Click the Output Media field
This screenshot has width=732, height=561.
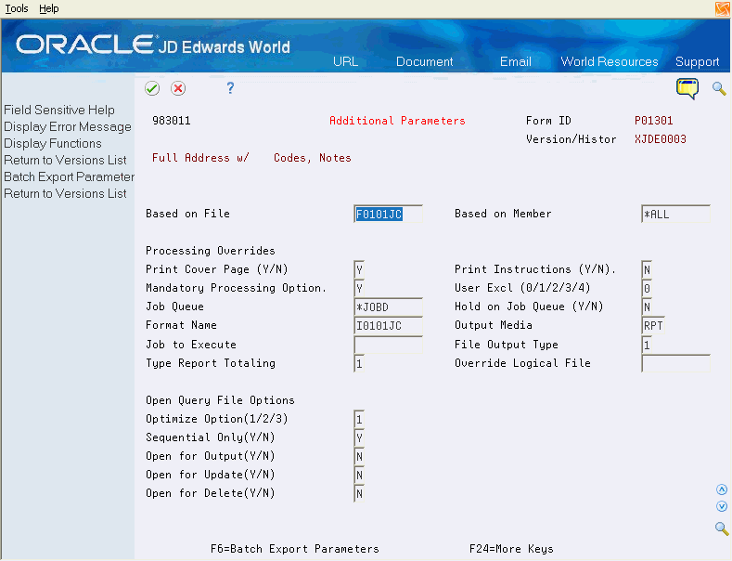[x=652, y=326]
